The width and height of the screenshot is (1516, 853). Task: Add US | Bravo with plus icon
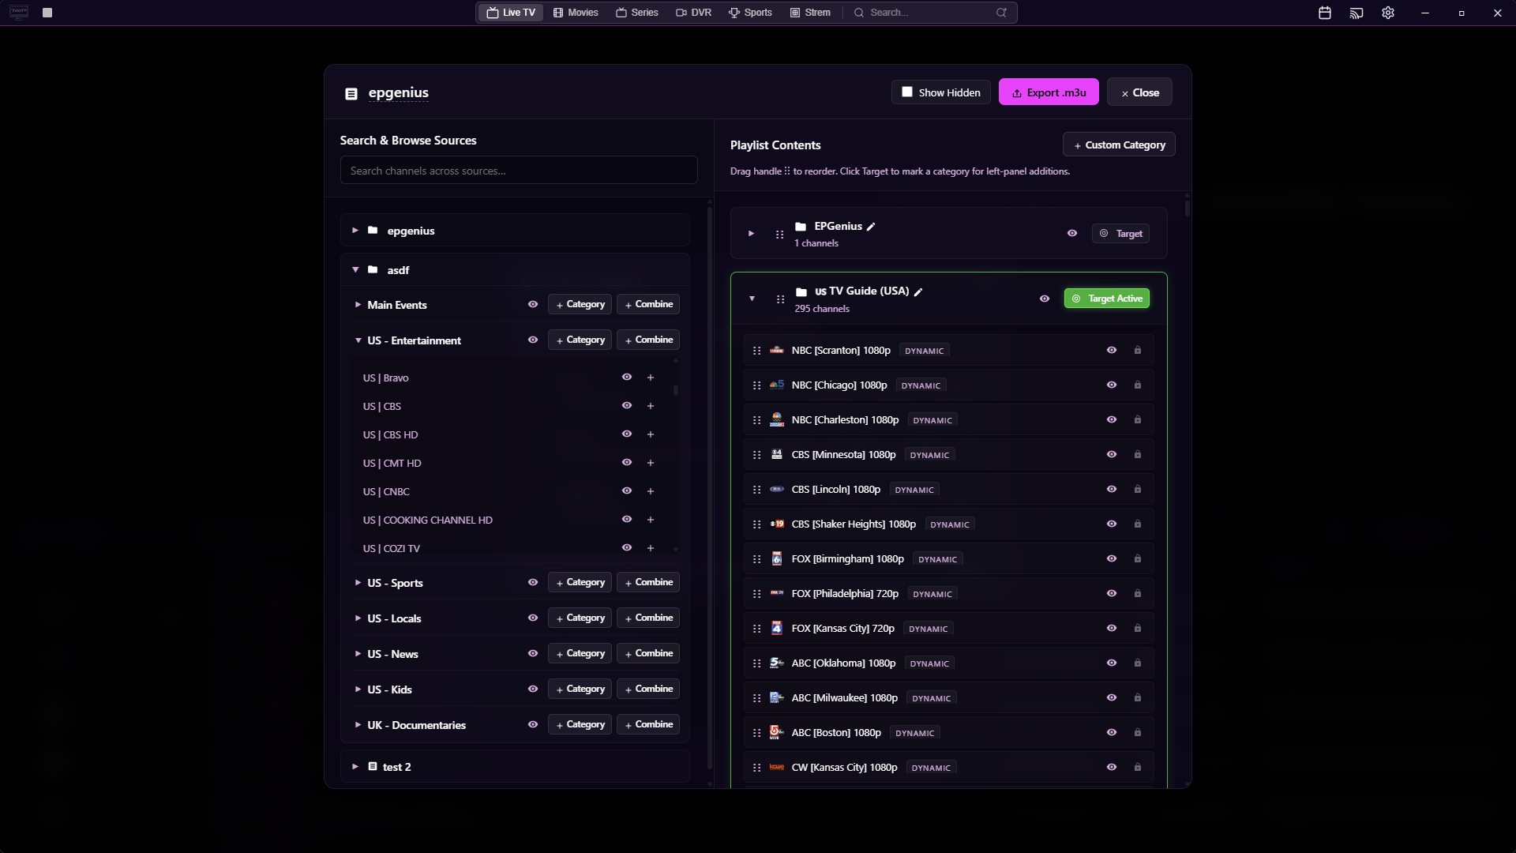651,378
